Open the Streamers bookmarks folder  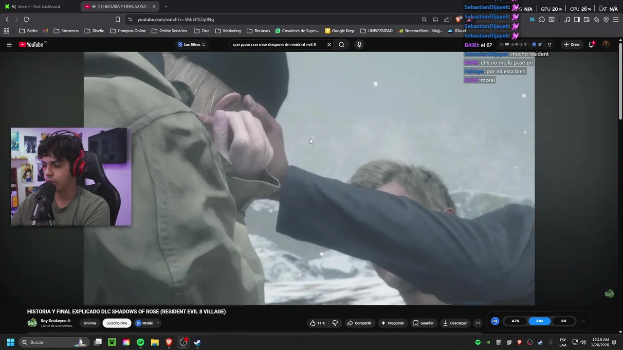point(66,31)
